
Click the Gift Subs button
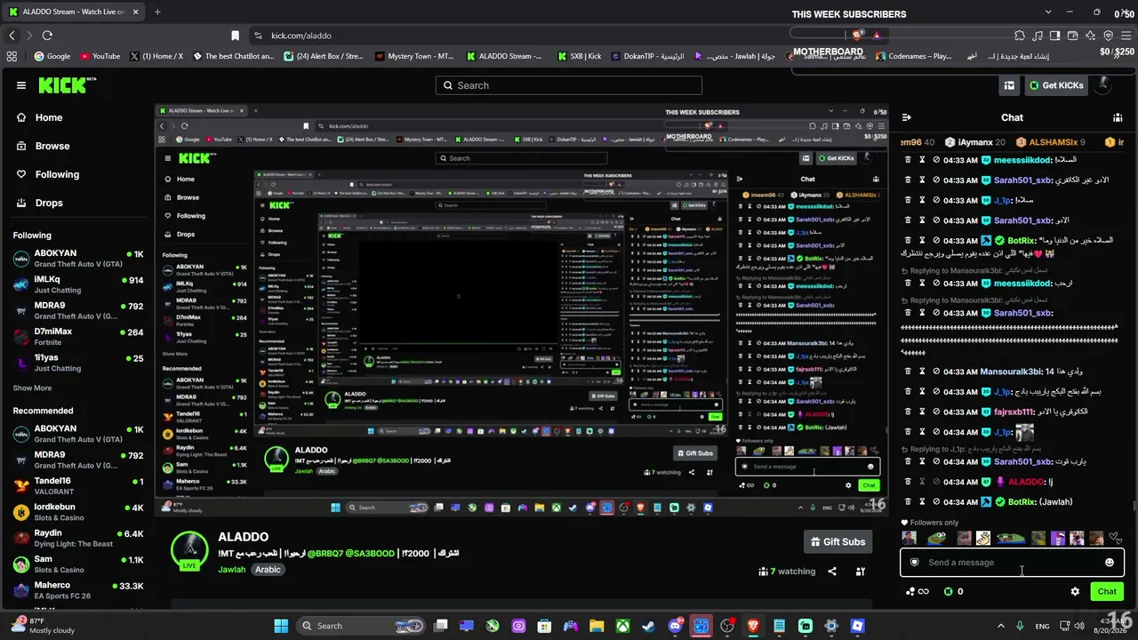point(837,541)
